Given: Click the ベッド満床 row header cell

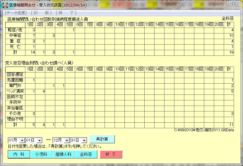Looking at the screenshot, I should [x=15, y=91].
